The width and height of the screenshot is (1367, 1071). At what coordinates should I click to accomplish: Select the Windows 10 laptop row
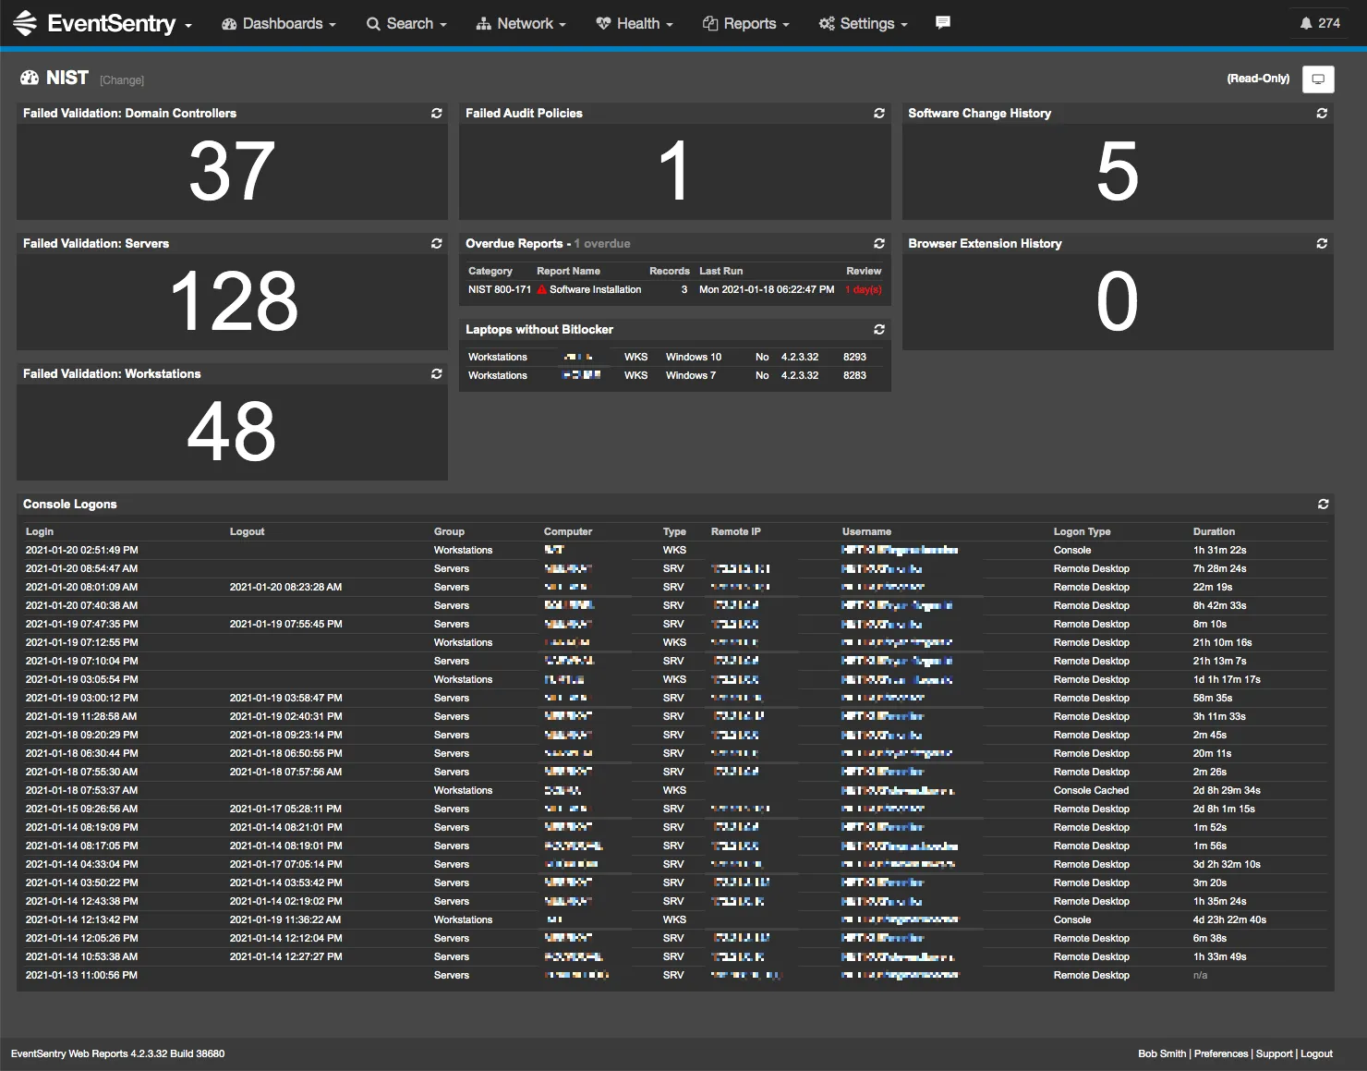pyautogui.click(x=674, y=357)
